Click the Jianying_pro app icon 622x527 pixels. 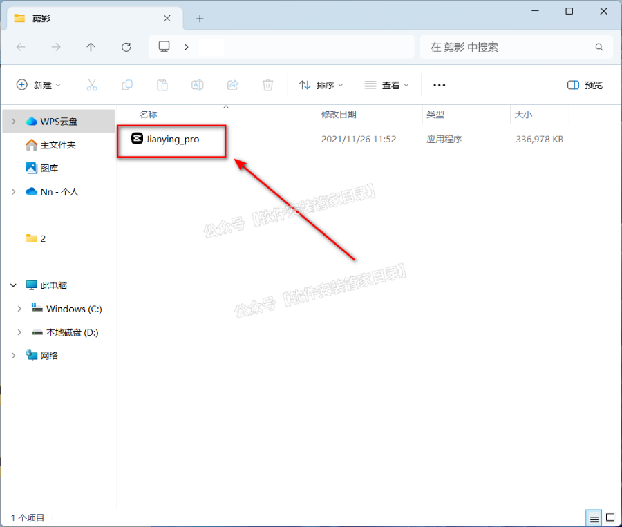click(x=137, y=138)
